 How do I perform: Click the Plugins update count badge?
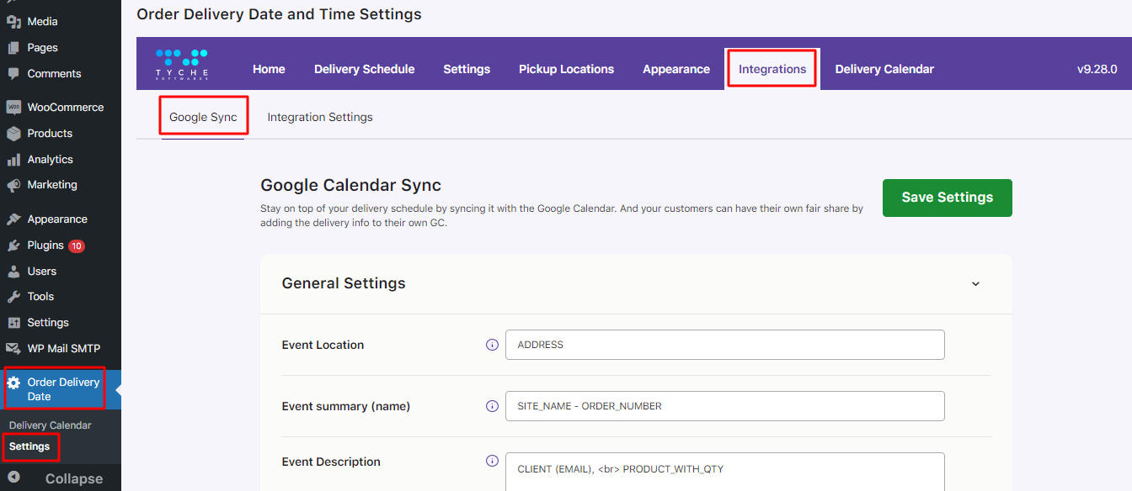[77, 246]
